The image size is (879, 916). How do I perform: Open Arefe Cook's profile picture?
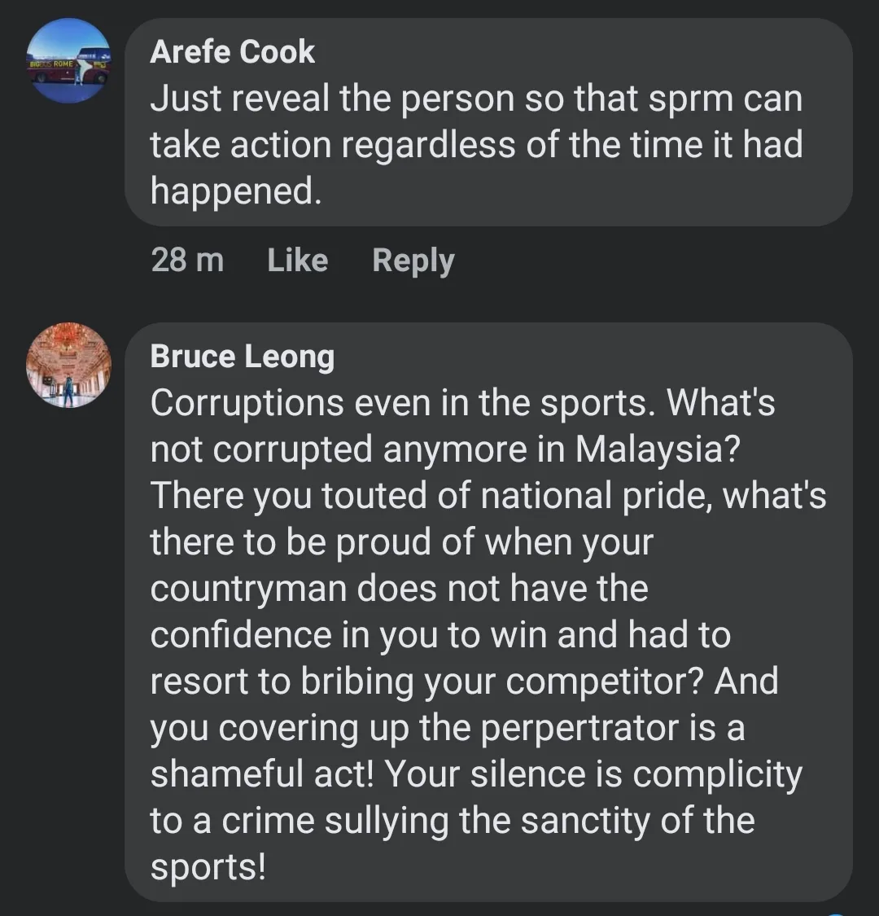point(69,61)
